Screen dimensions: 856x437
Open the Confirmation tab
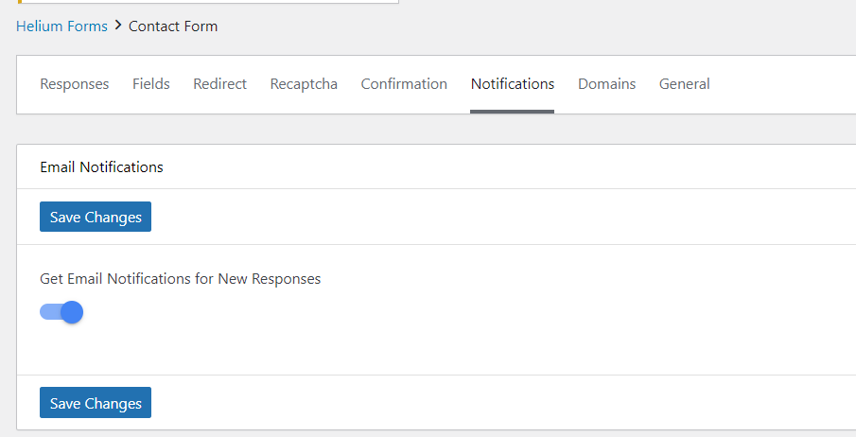pyautogui.click(x=404, y=83)
